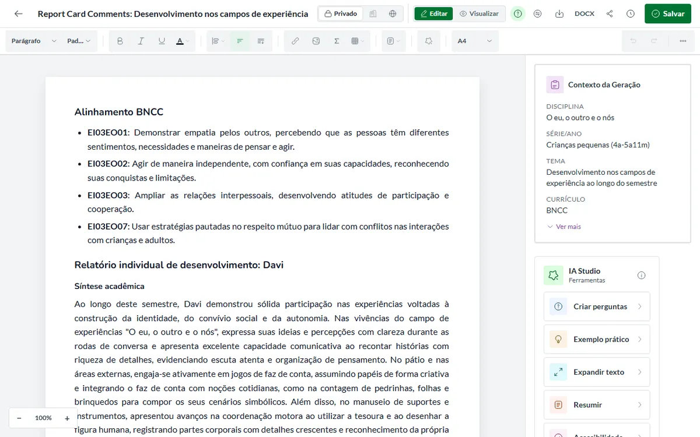Click the AI sparkle toolbar icon
This screenshot has height=437, width=700.
[429, 41]
